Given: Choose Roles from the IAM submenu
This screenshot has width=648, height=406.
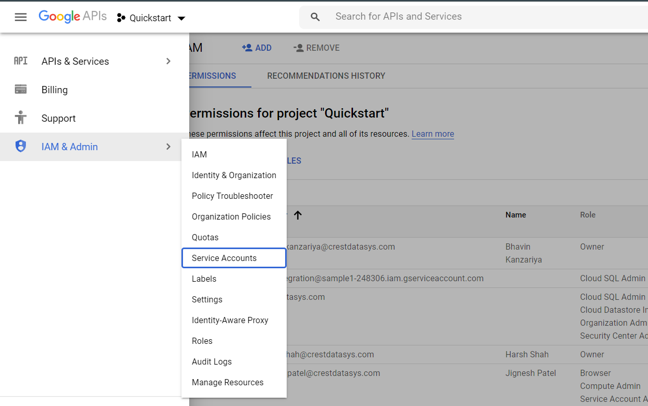Looking at the screenshot, I should (202, 341).
